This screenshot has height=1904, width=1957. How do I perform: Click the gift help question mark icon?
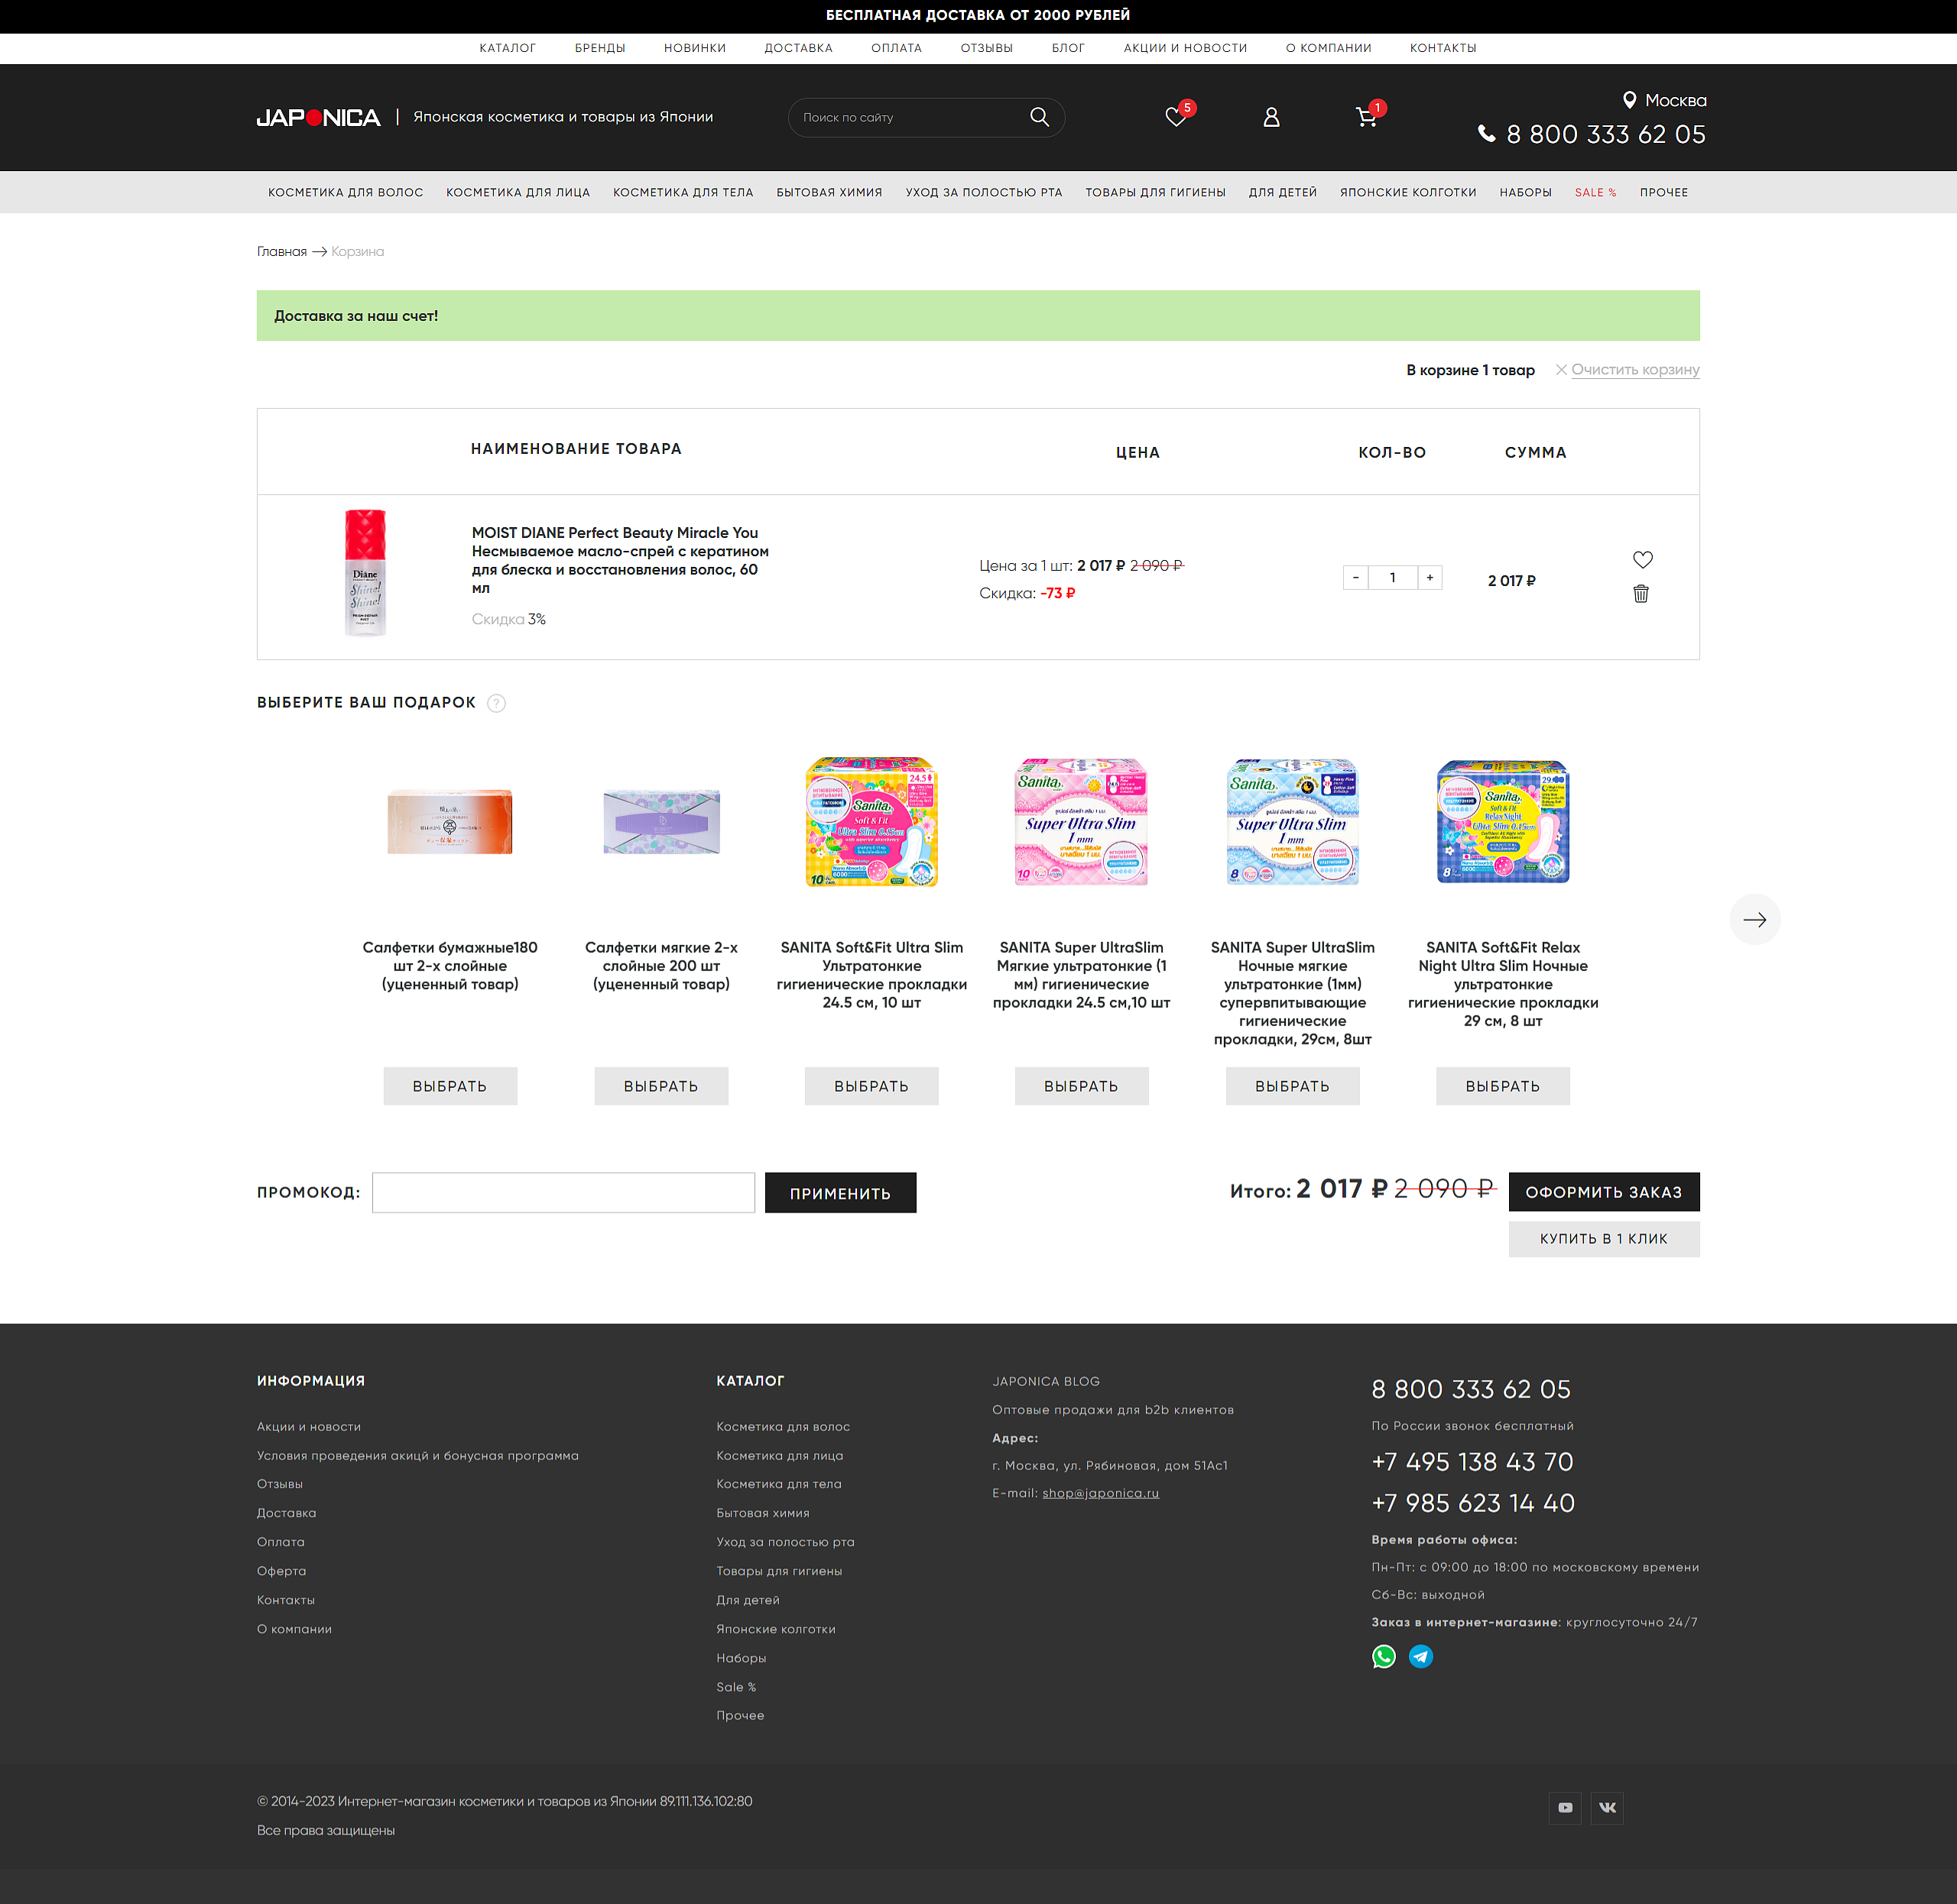[x=496, y=703]
